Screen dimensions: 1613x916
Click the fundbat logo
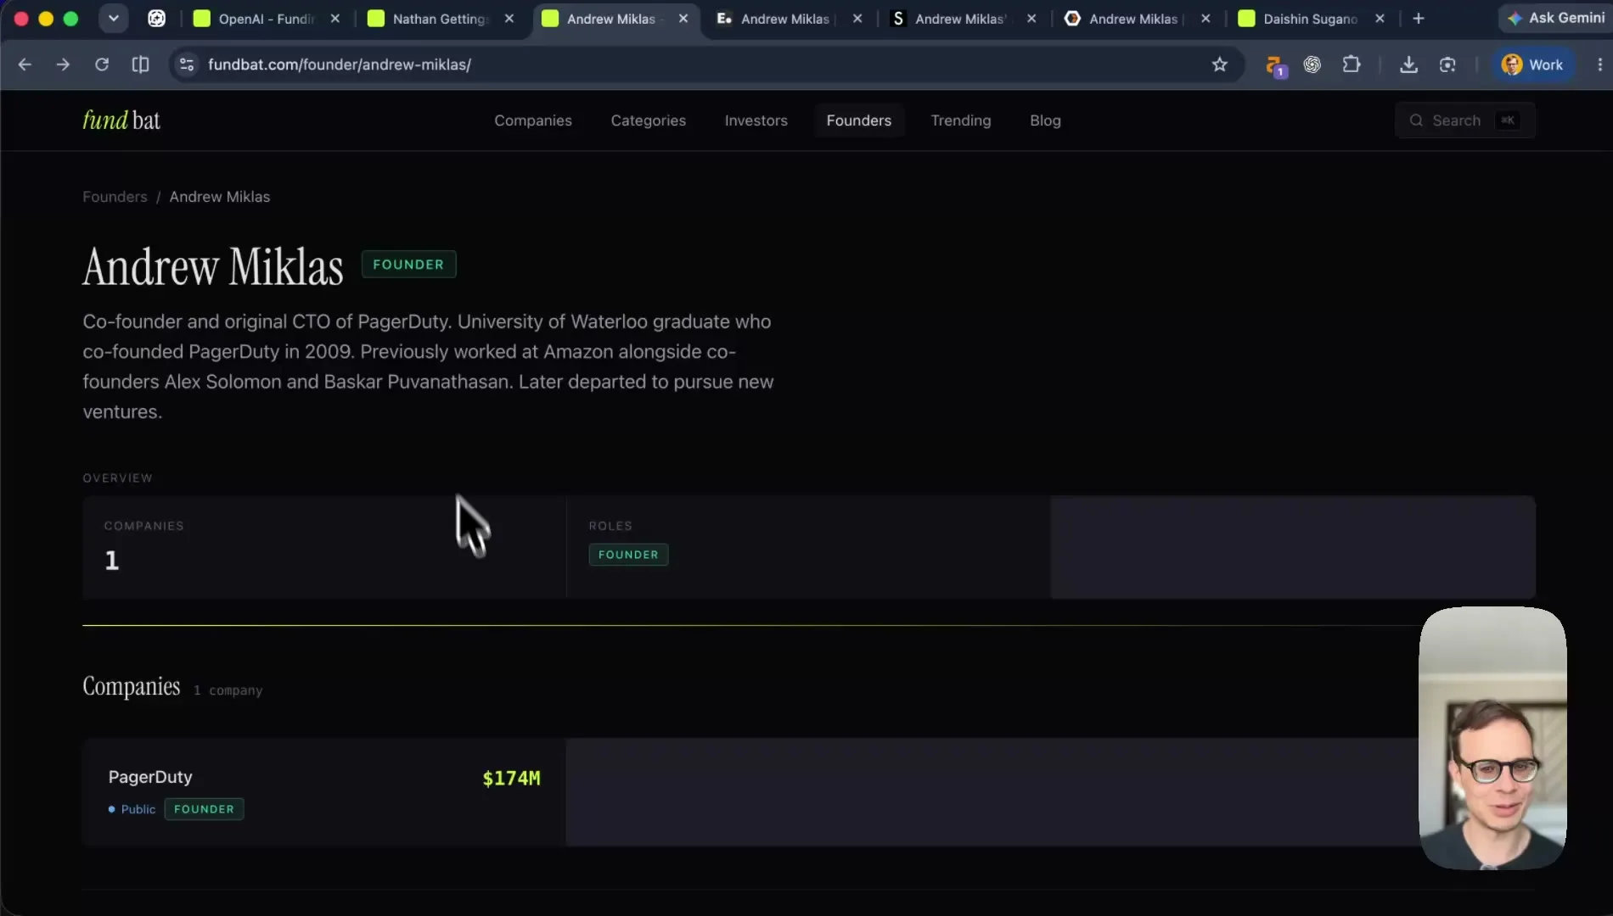point(121,120)
